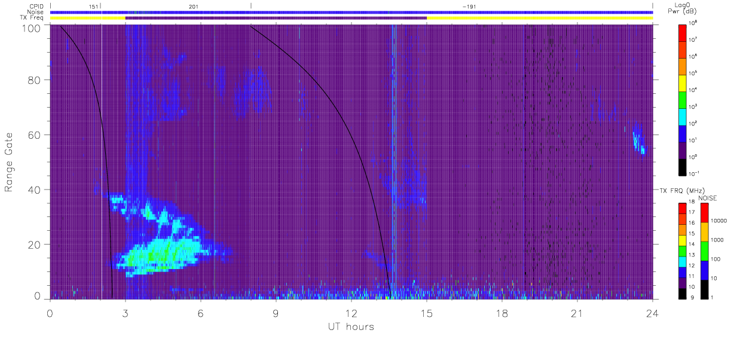Click the 'UT hours' x-axis title
This screenshot has height=339, width=734.
[x=351, y=327]
